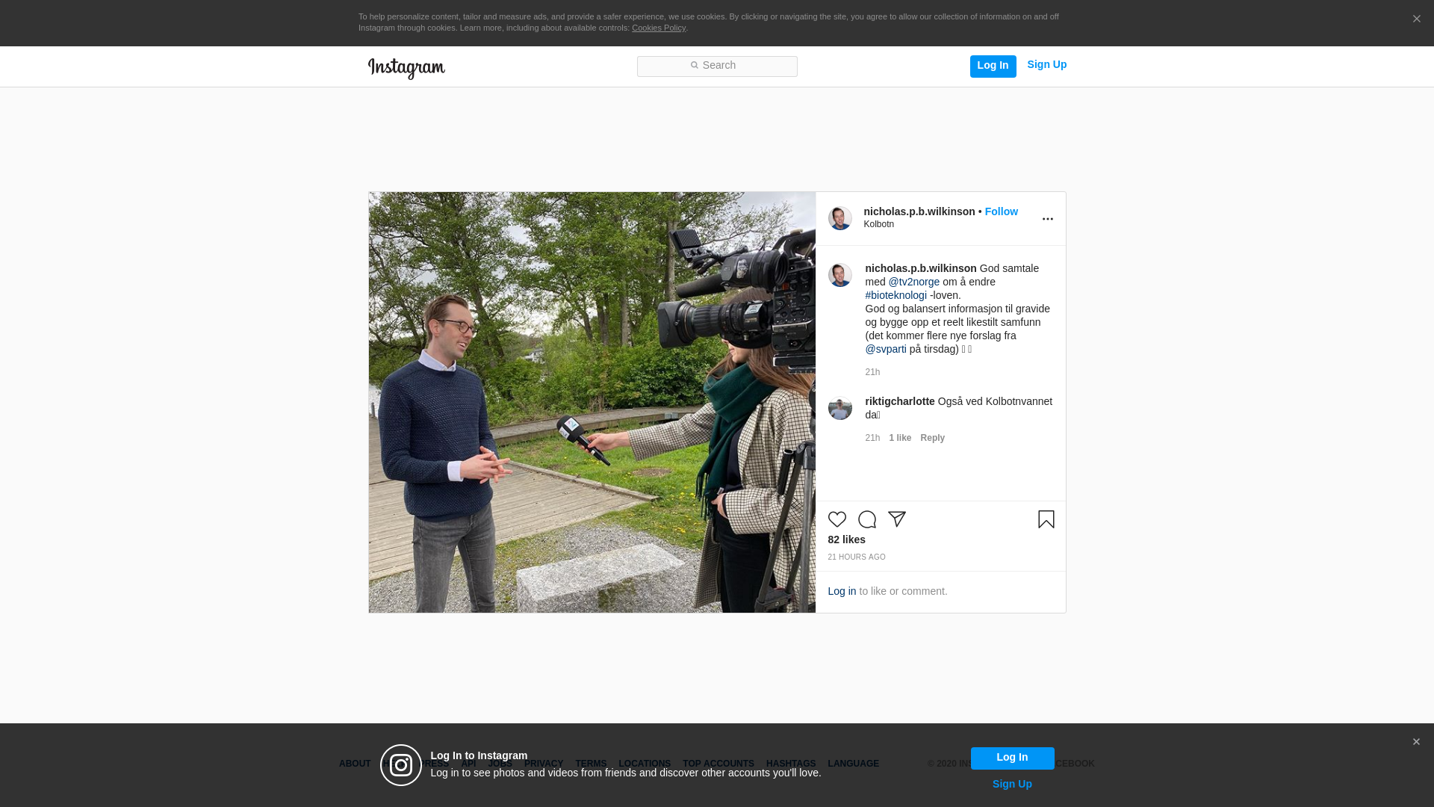
Task: Click the top Log In button
Action: [x=993, y=66]
